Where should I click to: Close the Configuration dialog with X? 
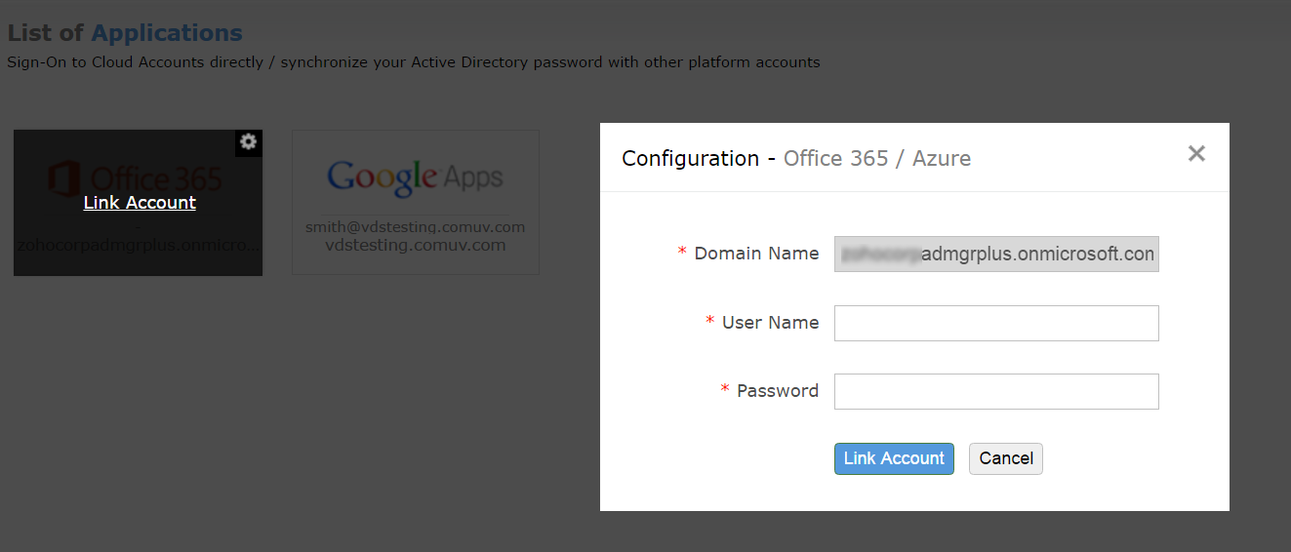[1196, 153]
